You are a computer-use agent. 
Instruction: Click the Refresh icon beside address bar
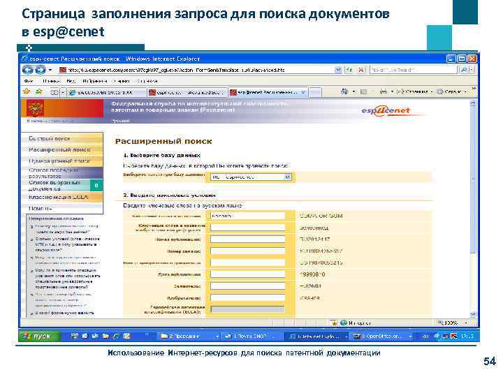pos(349,70)
